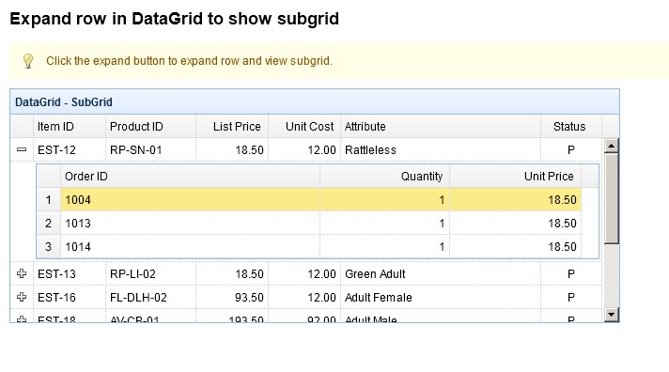Click the Status column header

coord(571,126)
